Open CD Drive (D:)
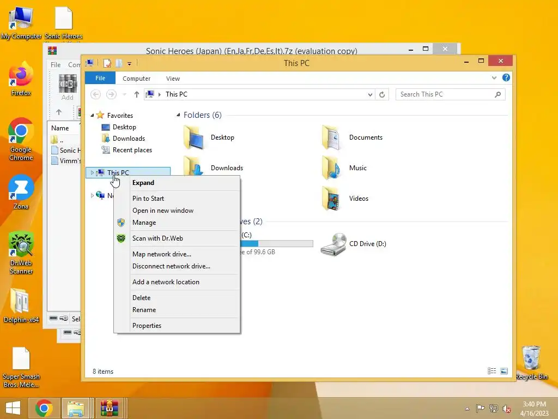The width and height of the screenshot is (558, 419). [x=353, y=244]
